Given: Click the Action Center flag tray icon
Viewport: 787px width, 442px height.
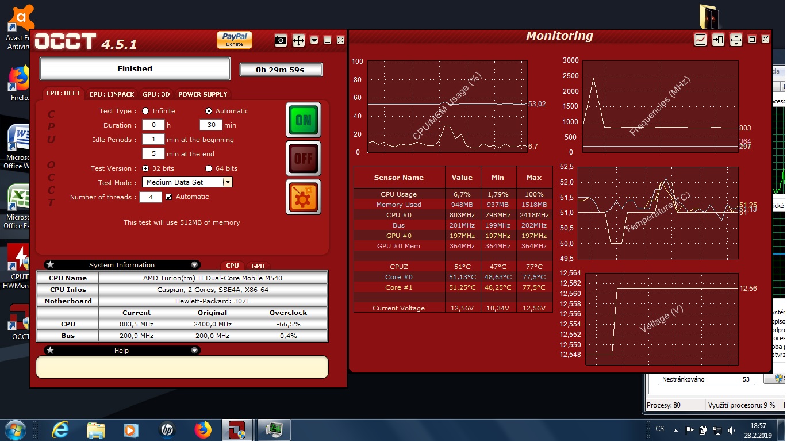Looking at the screenshot, I should [x=689, y=430].
